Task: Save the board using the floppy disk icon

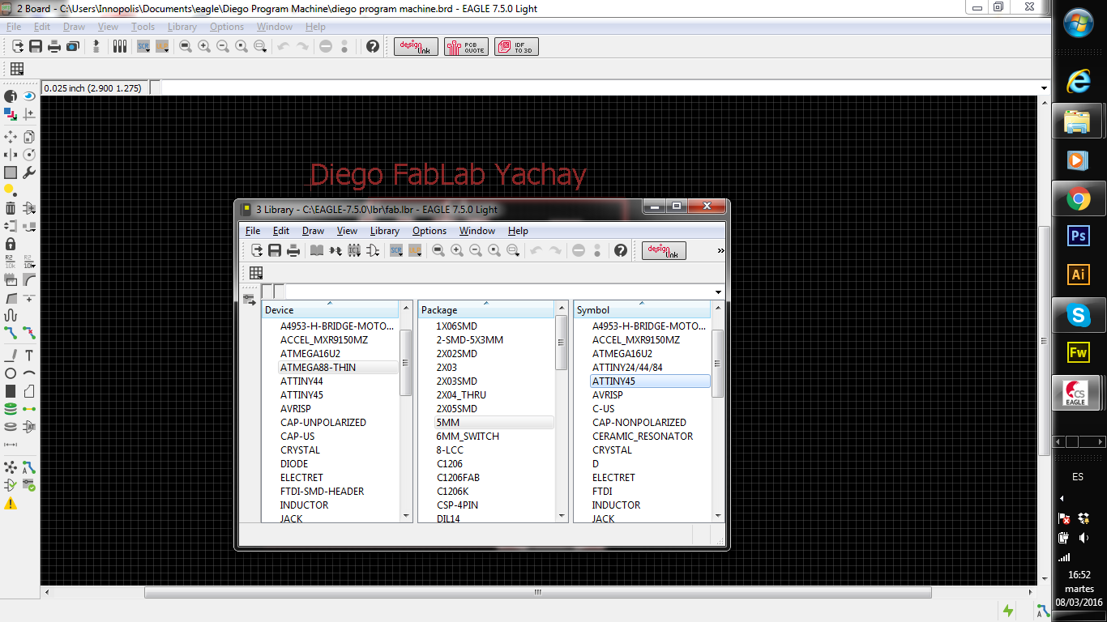Action: [36, 47]
